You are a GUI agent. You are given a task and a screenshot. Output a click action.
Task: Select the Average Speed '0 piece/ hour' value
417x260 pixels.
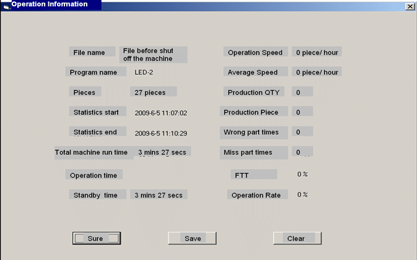point(317,72)
